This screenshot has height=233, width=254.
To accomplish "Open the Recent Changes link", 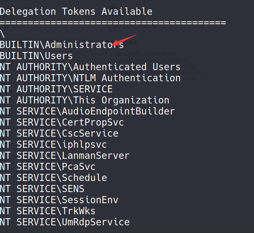I will (138, 27).
